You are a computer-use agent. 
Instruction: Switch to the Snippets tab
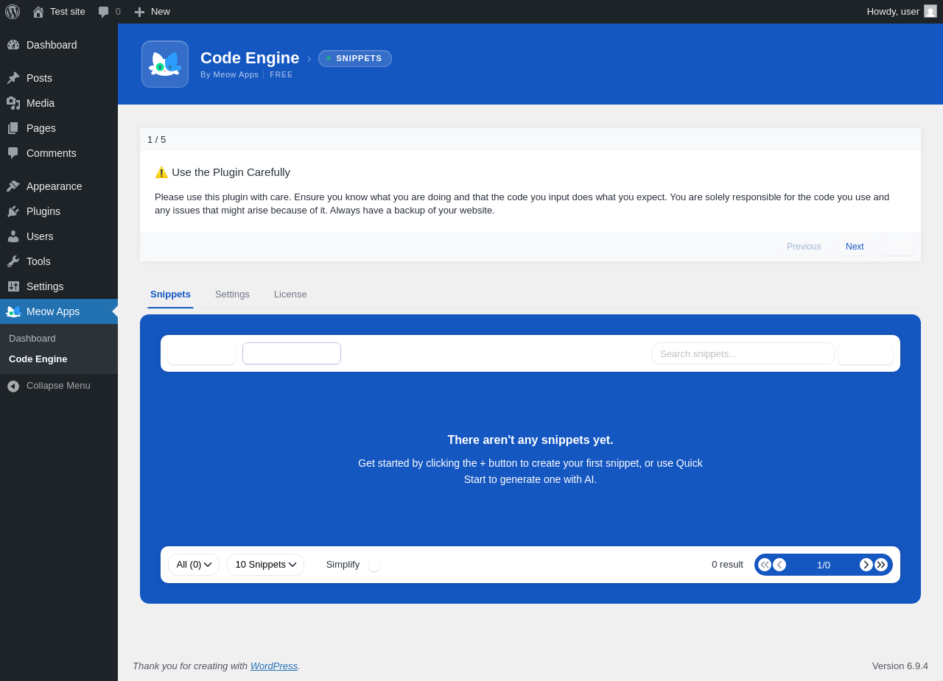tap(170, 294)
